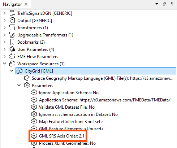Expand the FME Flow Parameters node
The height and width of the screenshot is (148, 177).
(x=5, y=57)
